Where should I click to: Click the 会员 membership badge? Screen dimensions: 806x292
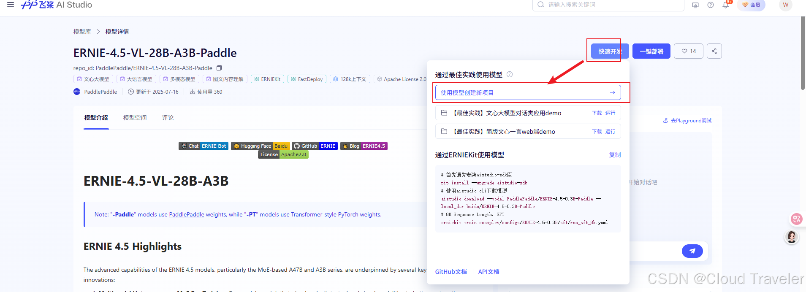751,5
